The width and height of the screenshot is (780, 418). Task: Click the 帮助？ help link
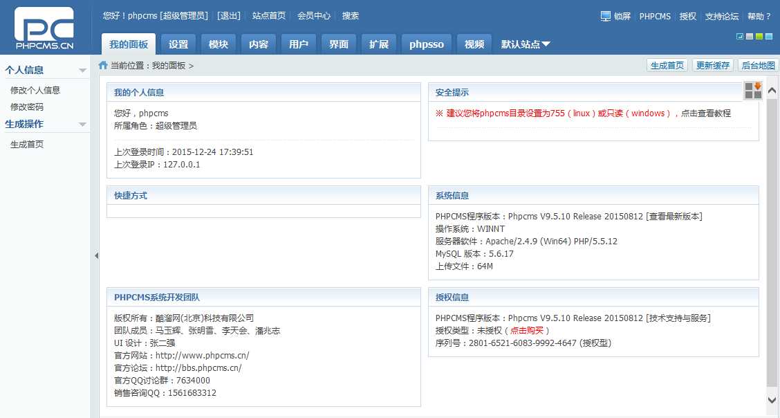pos(759,17)
